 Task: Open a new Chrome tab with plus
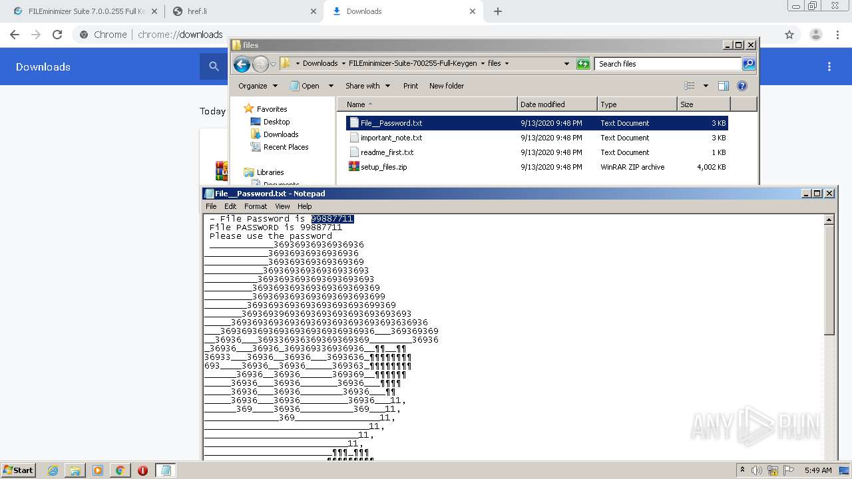click(x=497, y=11)
